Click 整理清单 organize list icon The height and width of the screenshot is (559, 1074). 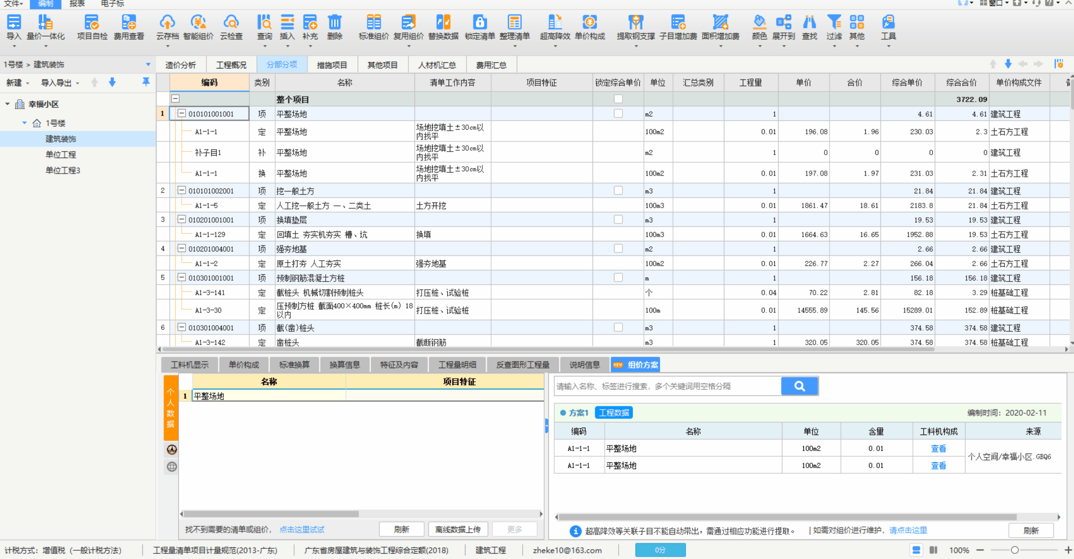click(514, 27)
